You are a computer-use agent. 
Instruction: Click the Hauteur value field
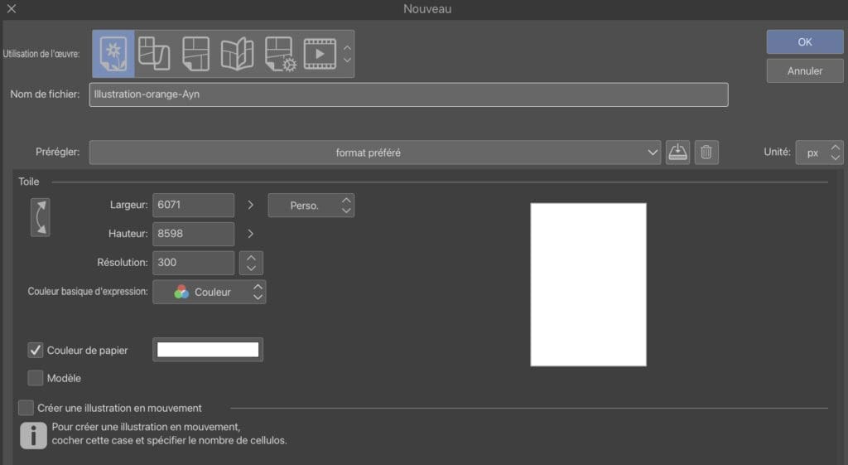coord(193,233)
